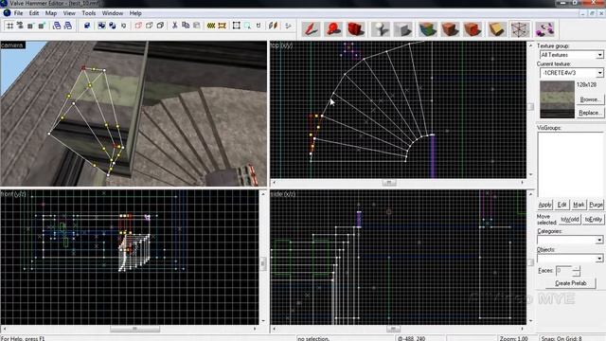Click the VisGroups Apply button
This screenshot has width=606, height=341.
tap(545, 205)
